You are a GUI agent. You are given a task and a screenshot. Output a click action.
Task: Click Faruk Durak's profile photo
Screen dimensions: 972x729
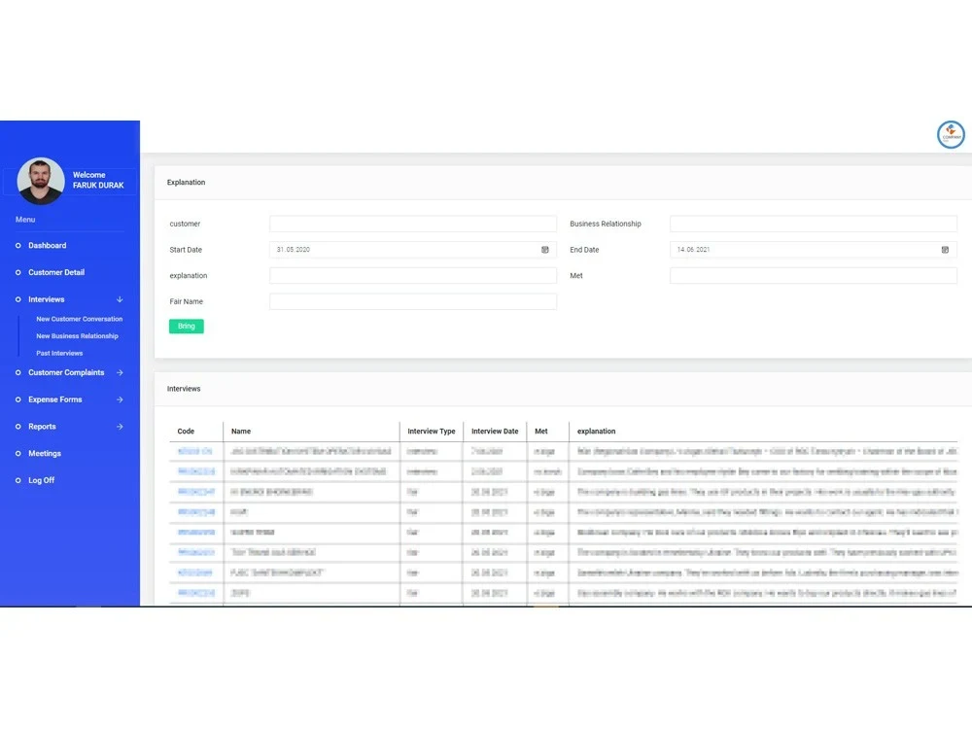[x=41, y=181]
